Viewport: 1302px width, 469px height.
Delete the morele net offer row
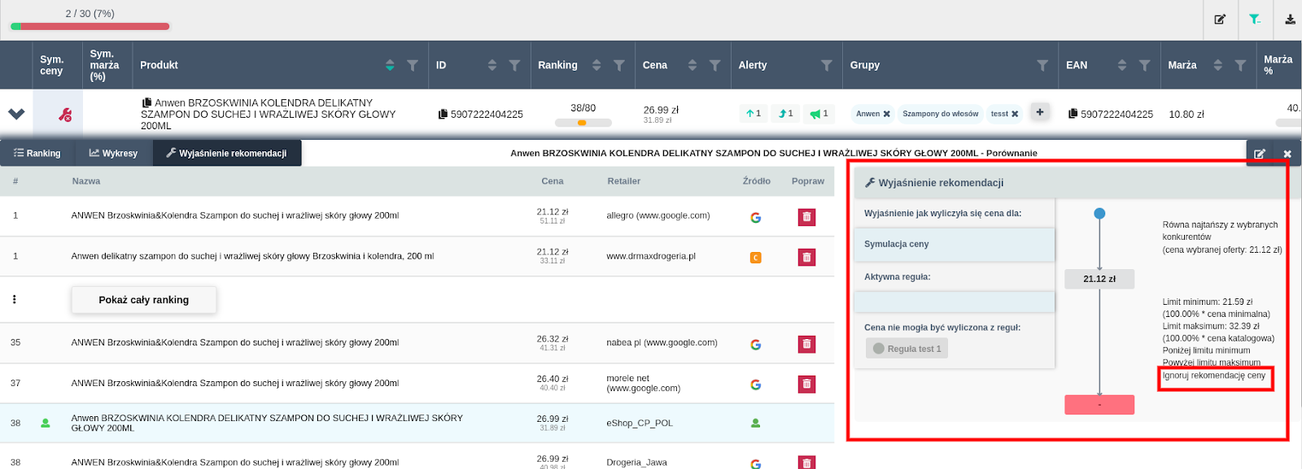(806, 384)
